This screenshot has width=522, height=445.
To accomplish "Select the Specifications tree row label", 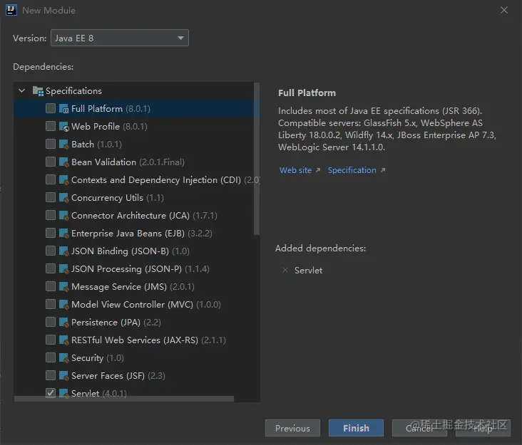I will (x=73, y=90).
